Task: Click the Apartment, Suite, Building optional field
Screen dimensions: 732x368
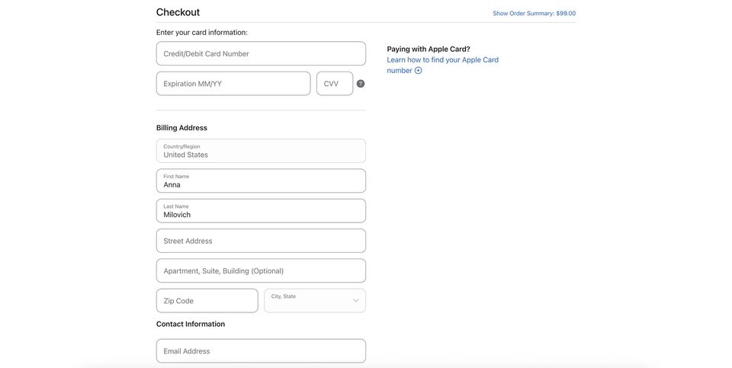Action: [261, 270]
